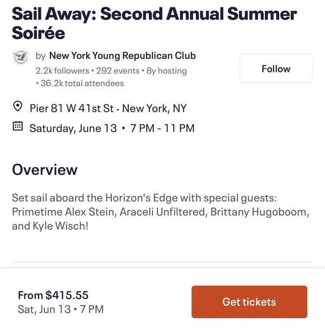Screen dimensions: 325x331
Task: Click the calendar icon by the date
Action: click(18, 126)
